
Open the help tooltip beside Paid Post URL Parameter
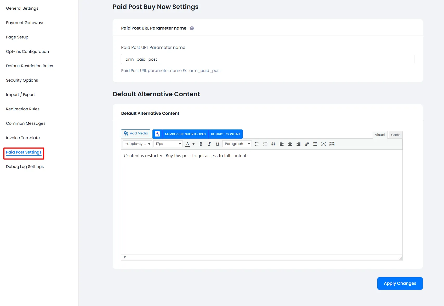point(192,28)
